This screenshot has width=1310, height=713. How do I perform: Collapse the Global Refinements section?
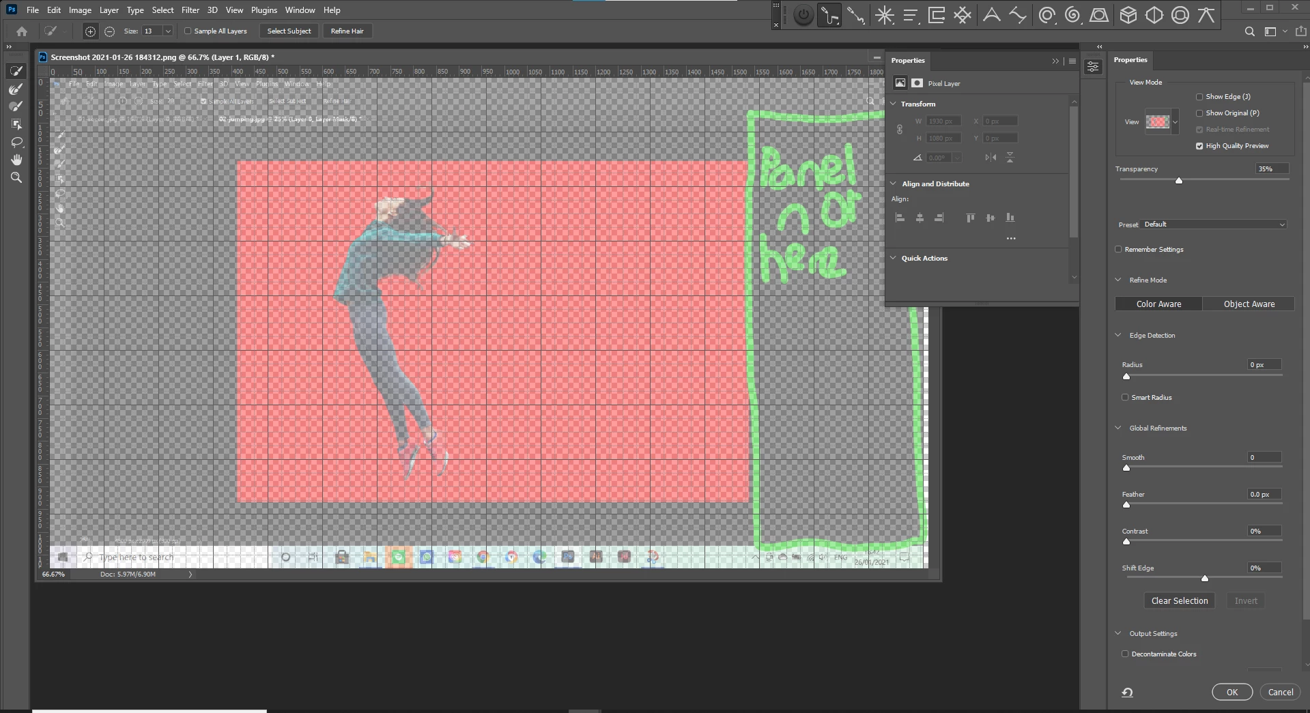point(1118,428)
